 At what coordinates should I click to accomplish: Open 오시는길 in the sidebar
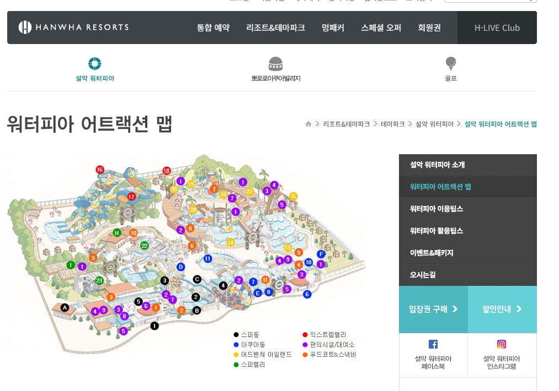point(468,275)
